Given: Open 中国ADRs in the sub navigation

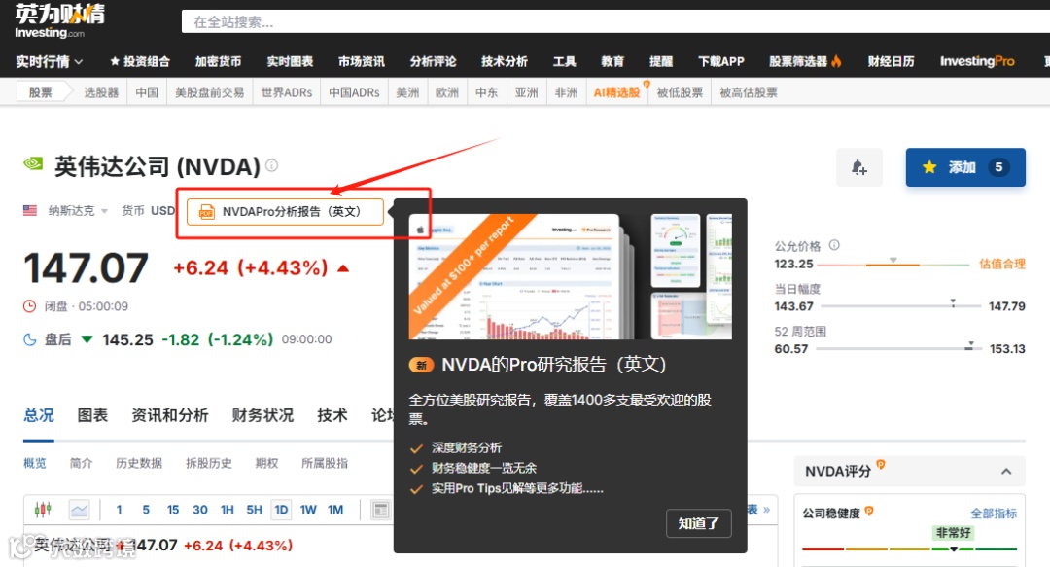Looking at the screenshot, I should coord(354,92).
